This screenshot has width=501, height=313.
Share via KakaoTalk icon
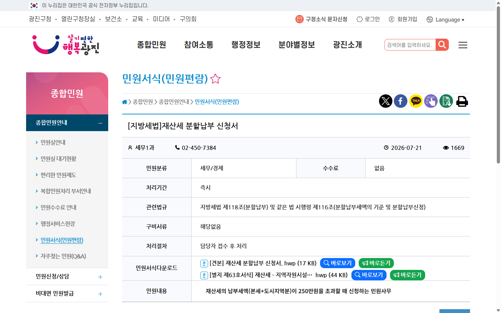tap(416, 101)
